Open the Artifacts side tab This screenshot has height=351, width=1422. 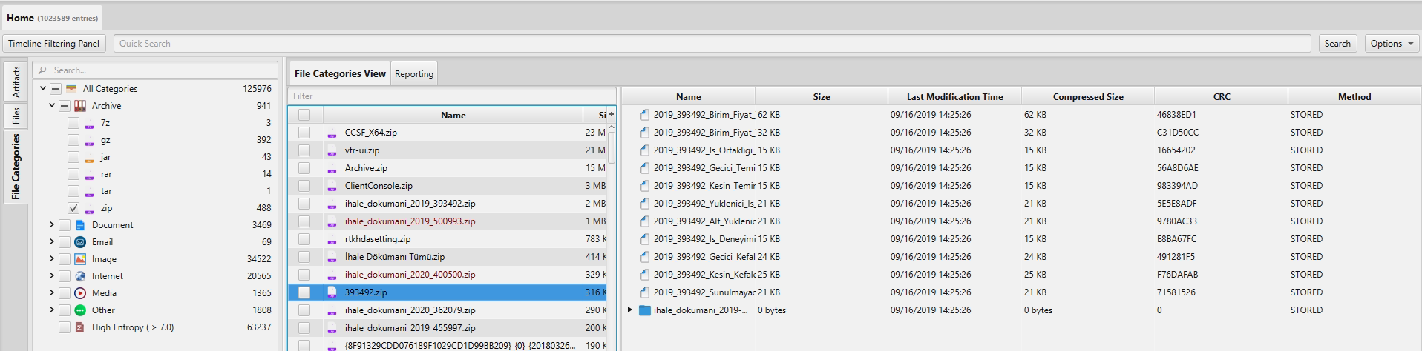(x=16, y=81)
